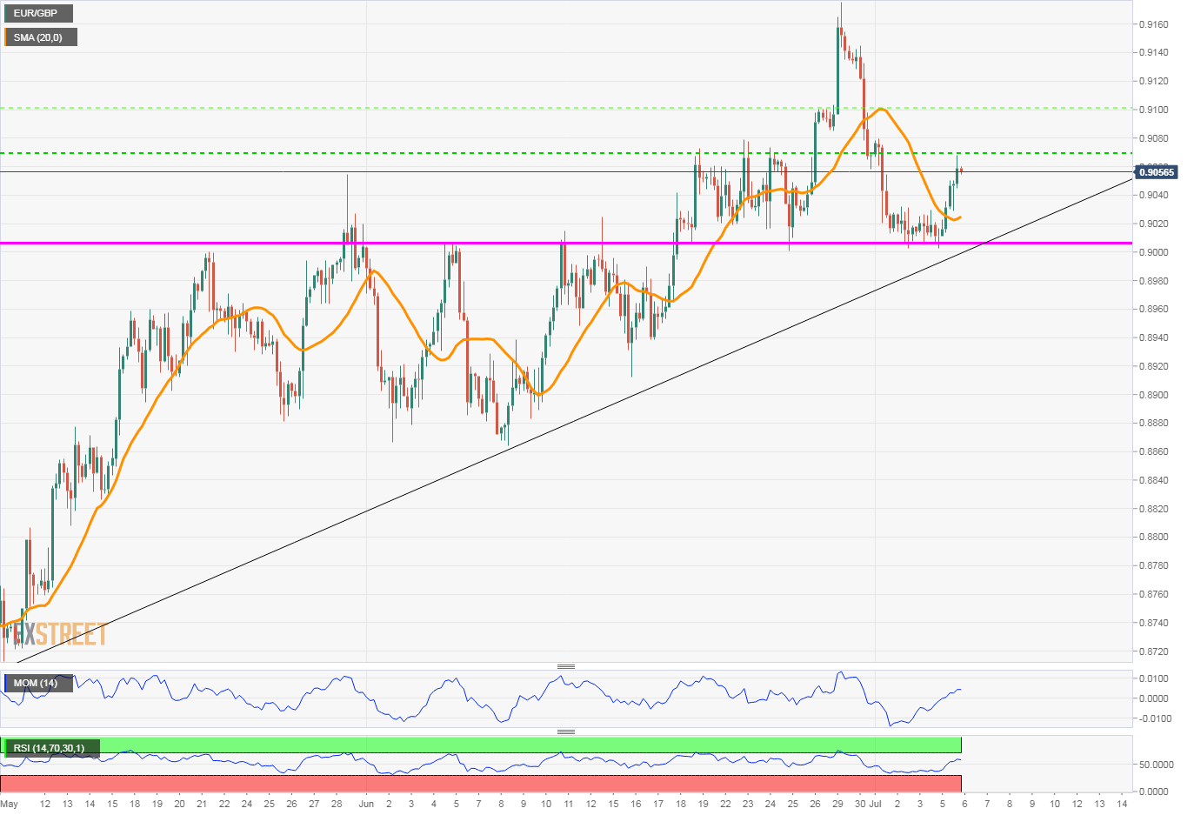Click the 0.9100 price axis label
The width and height of the screenshot is (1194, 815).
pyautogui.click(x=1154, y=110)
